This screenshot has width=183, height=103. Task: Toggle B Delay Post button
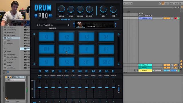point(175,68)
